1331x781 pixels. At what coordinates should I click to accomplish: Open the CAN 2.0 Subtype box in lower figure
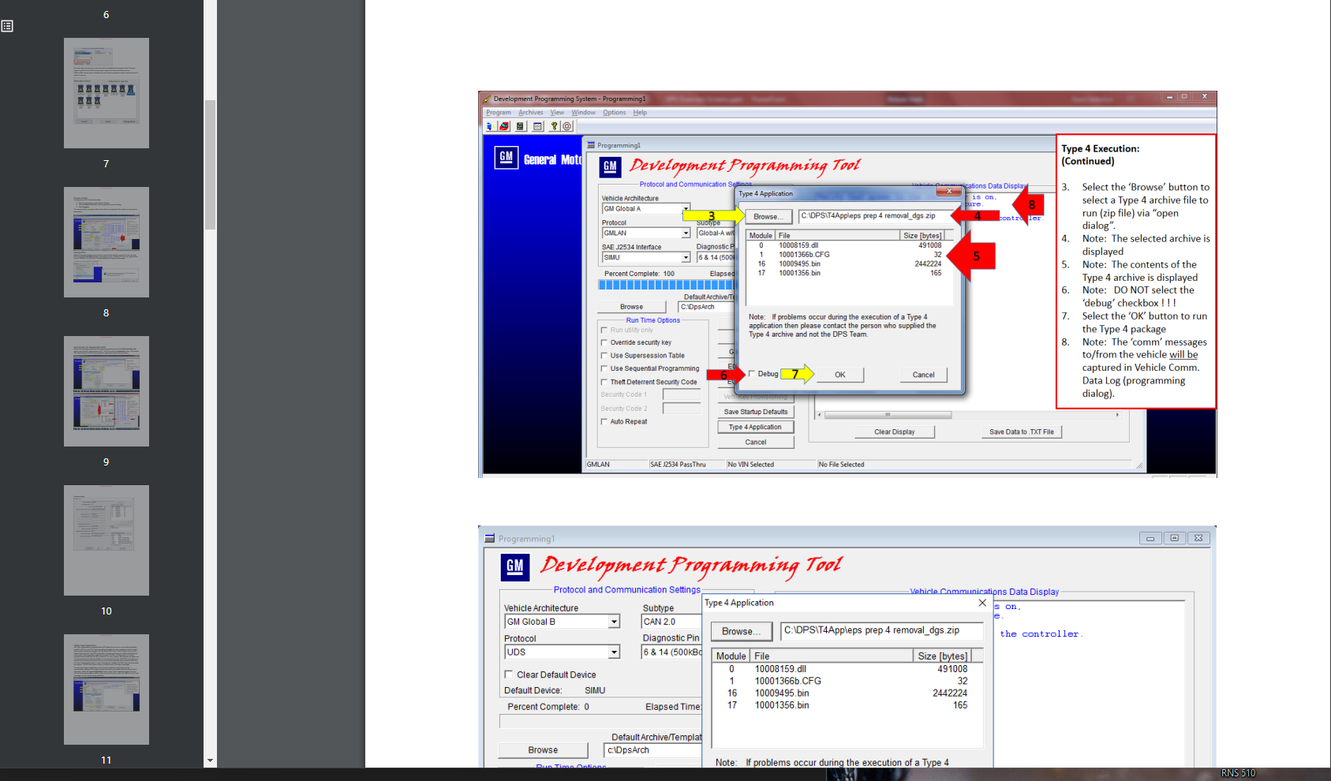click(671, 622)
